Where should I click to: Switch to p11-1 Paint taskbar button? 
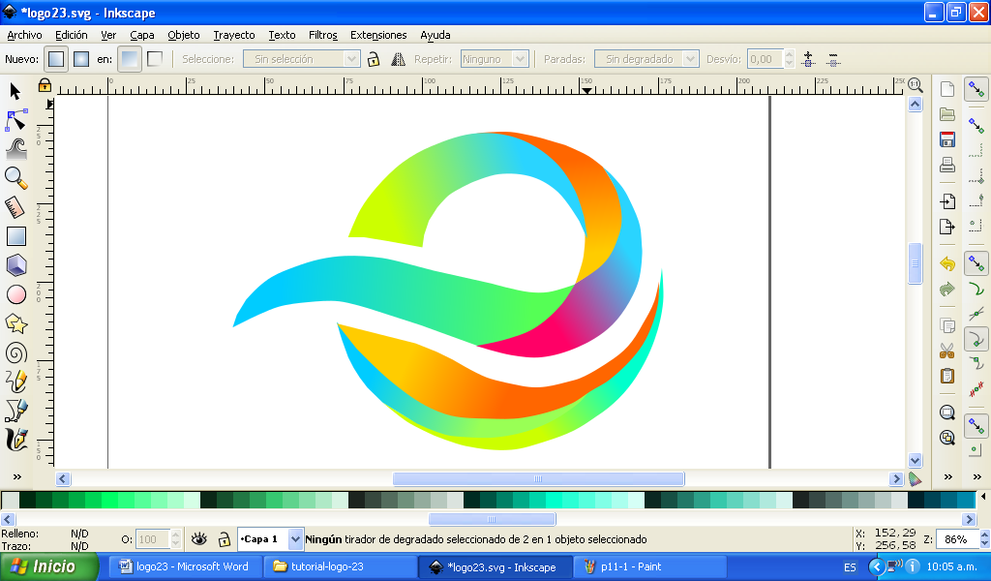click(x=651, y=566)
